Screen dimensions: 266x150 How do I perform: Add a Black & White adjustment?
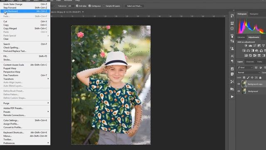pyautogui.click(x=253, y=50)
